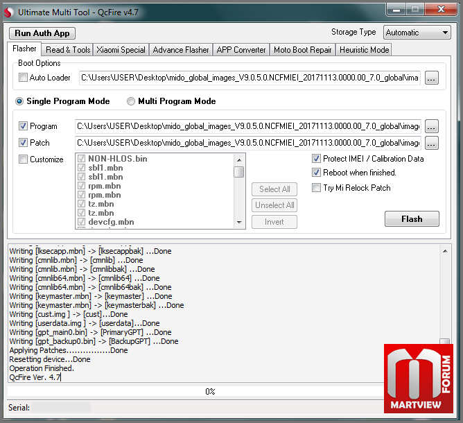Enable the Auto Loader checkbox
The image size is (463, 423).
[23, 78]
